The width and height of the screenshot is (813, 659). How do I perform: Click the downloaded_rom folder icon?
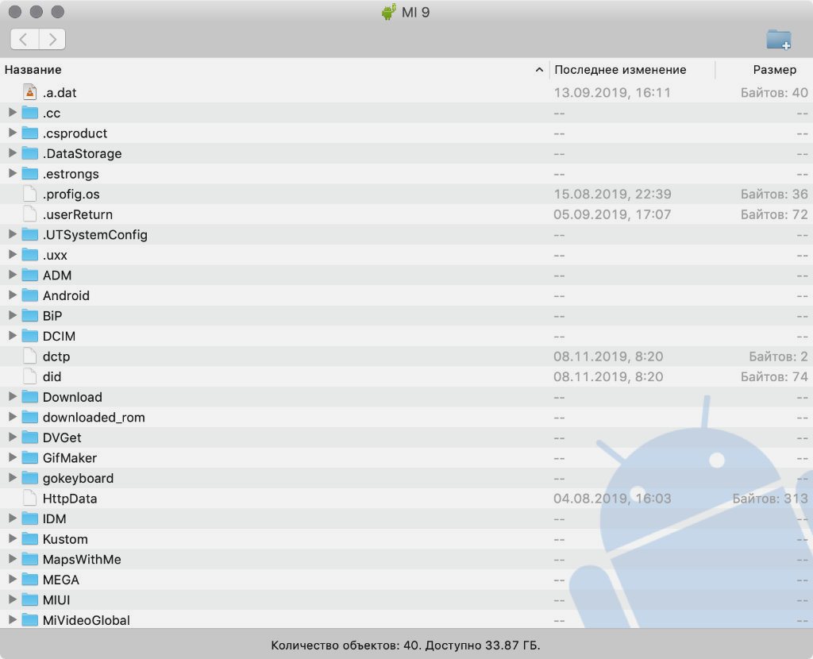30,417
